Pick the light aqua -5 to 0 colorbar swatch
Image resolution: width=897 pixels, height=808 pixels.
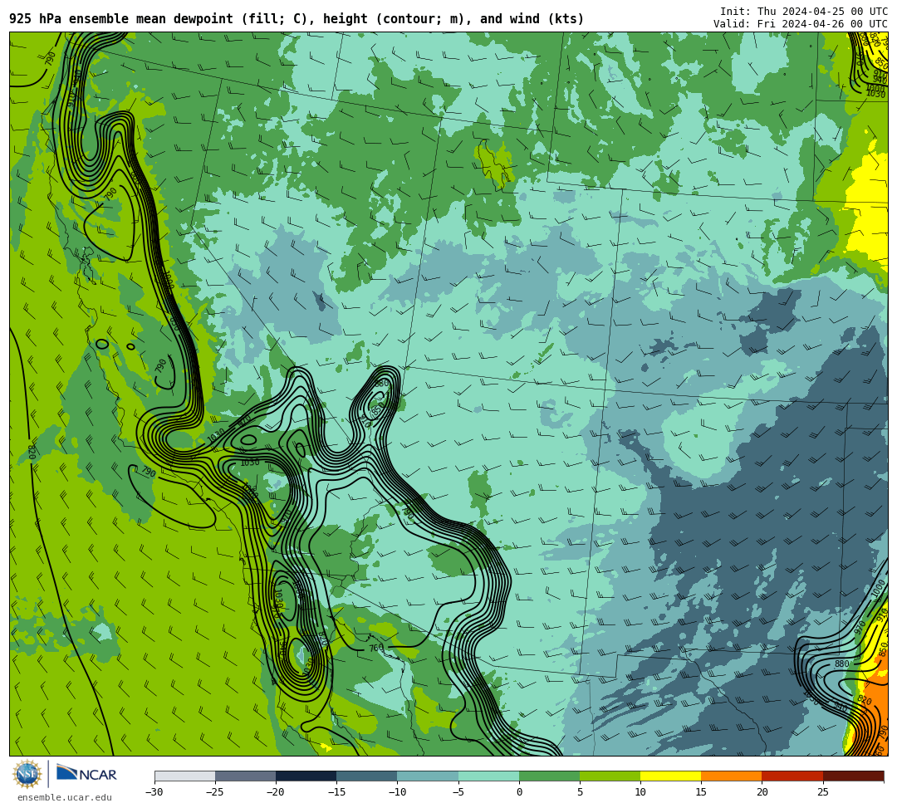point(488,776)
